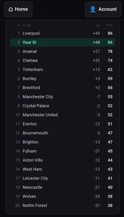Select the highlighted Your XI row
Viewport: 124px width, 217px height.
click(x=63, y=42)
